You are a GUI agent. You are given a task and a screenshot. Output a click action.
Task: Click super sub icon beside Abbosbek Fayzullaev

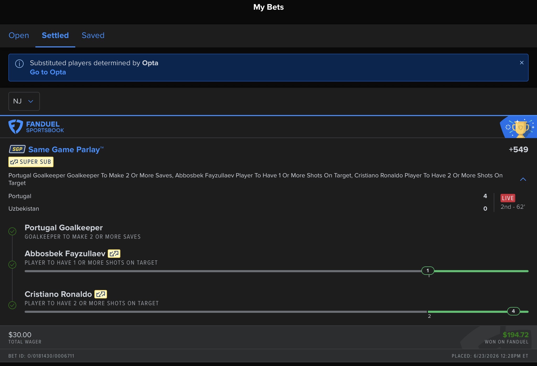(114, 254)
